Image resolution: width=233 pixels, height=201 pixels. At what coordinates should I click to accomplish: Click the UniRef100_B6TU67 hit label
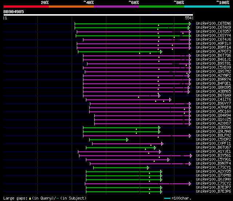pos(213,148)
